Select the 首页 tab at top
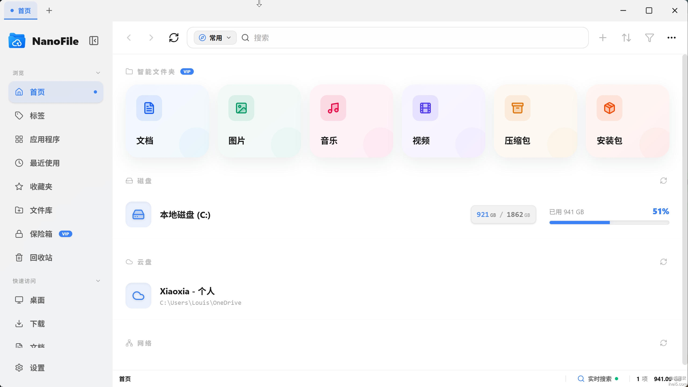The image size is (688, 387). [x=21, y=11]
